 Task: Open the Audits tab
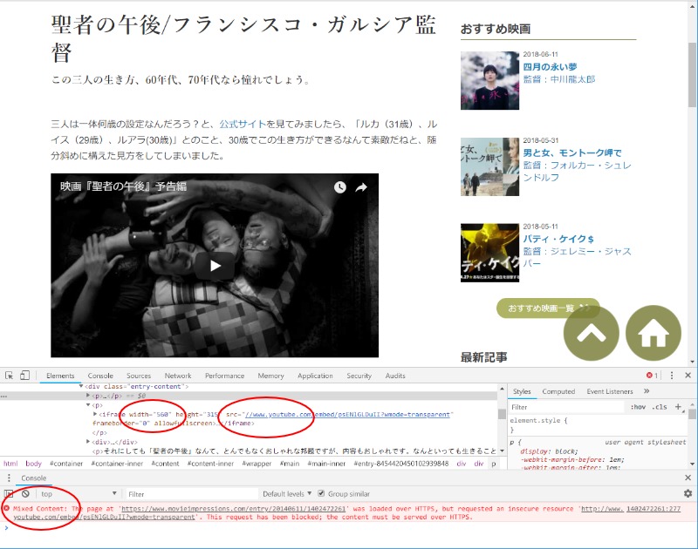click(x=395, y=376)
